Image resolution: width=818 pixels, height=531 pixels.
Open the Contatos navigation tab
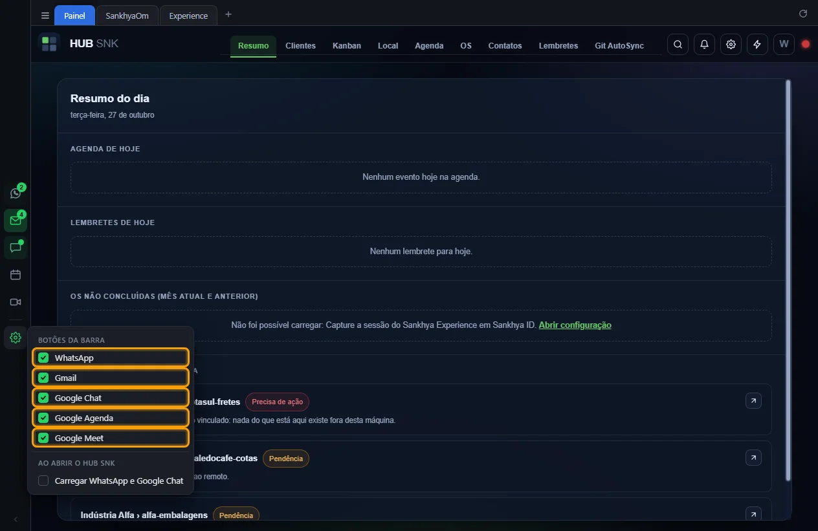[505, 46]
